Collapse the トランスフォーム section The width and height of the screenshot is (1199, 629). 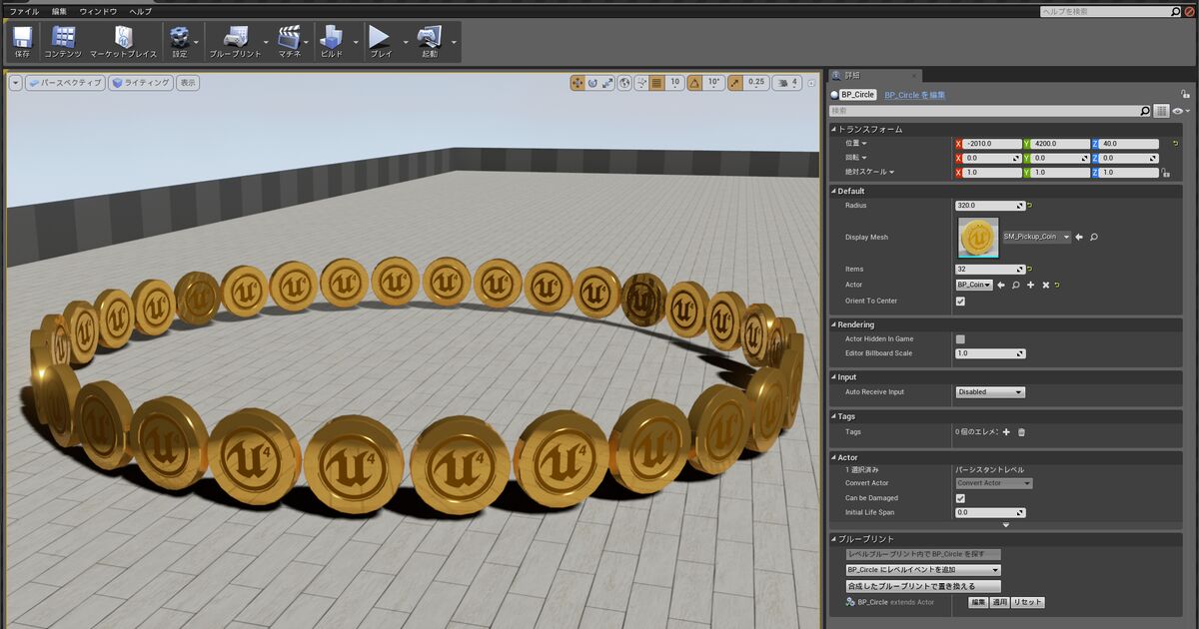click(834, 129)
